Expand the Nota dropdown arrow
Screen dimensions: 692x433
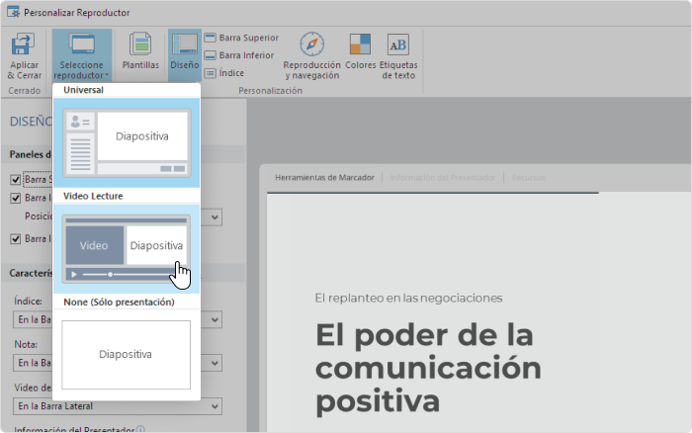215,363
